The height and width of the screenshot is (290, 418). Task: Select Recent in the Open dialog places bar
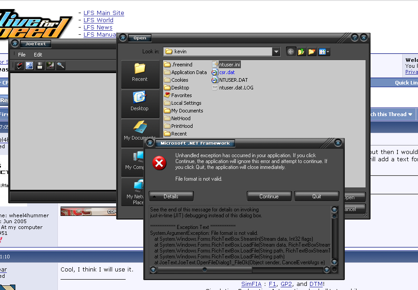(x=140, y=74)
